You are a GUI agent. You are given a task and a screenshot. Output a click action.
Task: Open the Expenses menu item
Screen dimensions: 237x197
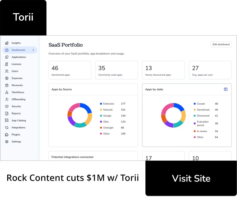pos(20,78)
